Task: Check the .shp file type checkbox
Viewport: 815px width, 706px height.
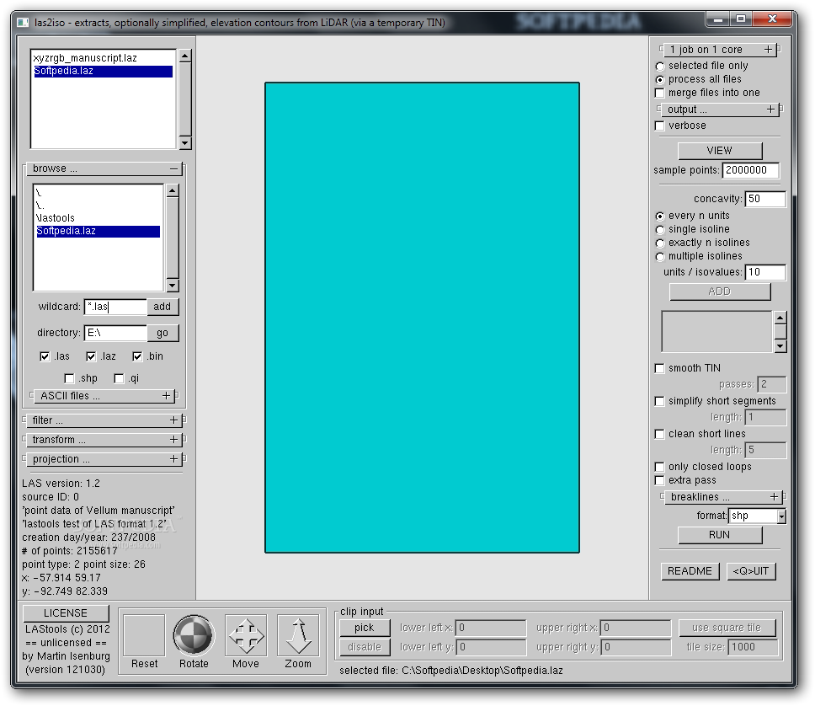Action: [x=69, y=378]
